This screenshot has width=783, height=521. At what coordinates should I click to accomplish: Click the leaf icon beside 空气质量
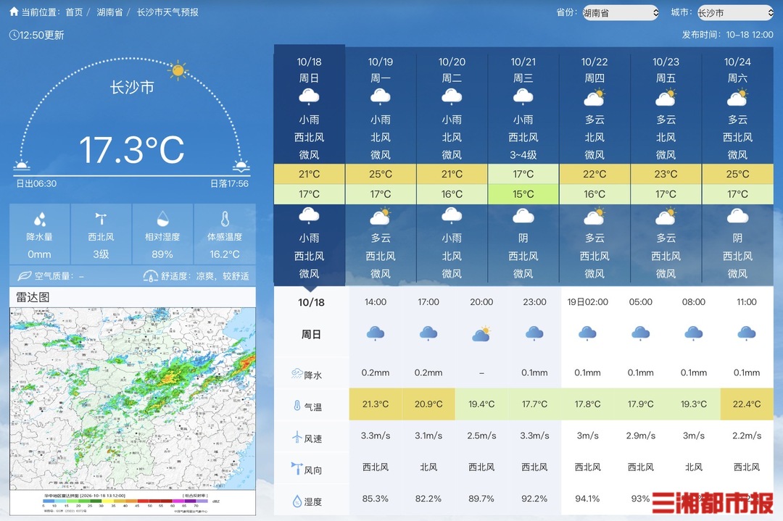pos(25,275)
